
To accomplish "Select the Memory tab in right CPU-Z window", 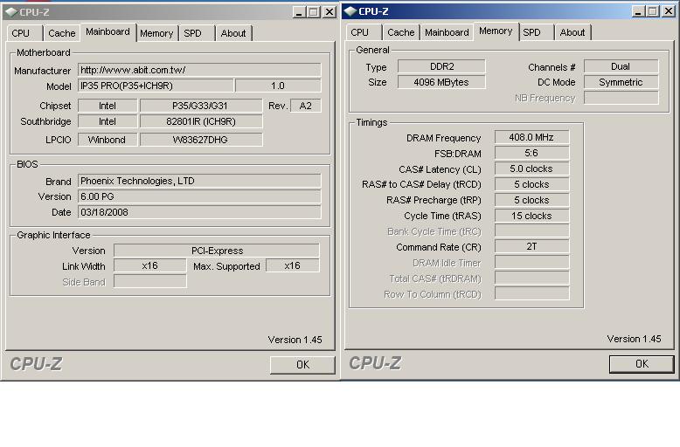I will tap(496, 31).
